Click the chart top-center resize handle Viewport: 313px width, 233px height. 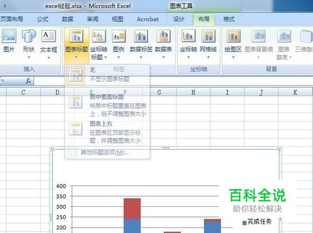point(165,148)
